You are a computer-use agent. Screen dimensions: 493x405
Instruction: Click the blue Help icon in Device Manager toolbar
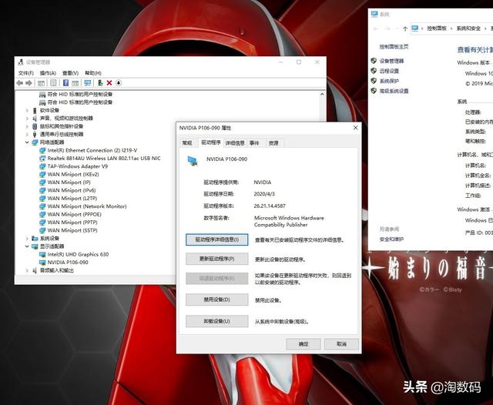coord(65,83)
